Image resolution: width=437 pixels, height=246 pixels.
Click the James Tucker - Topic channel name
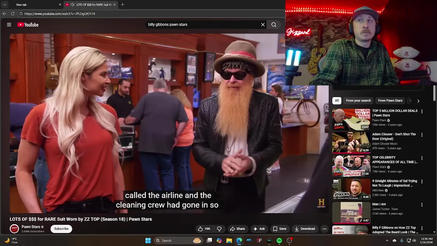point(385,209)
